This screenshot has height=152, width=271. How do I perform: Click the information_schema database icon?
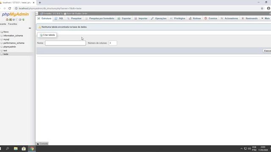coord(2,35)
